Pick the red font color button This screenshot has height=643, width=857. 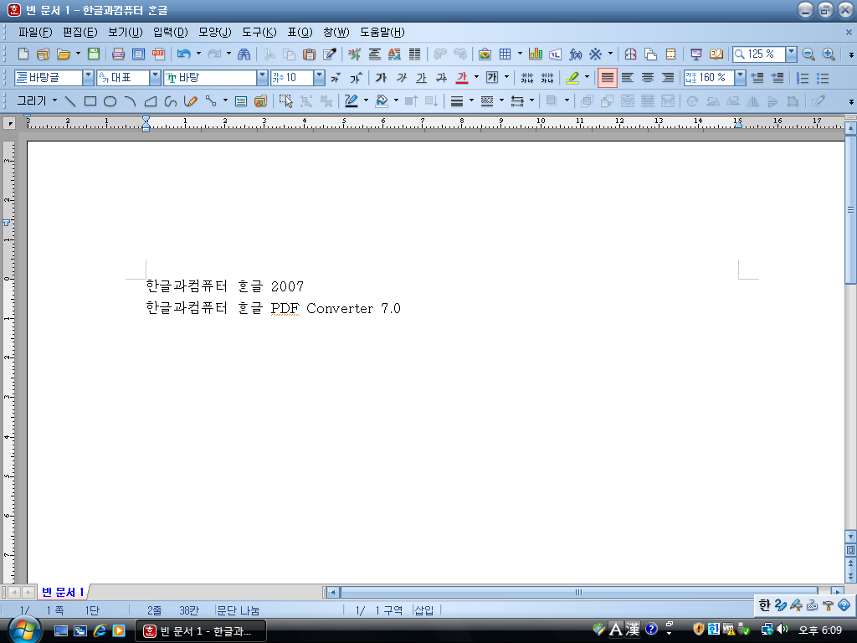tap(462, 78)
